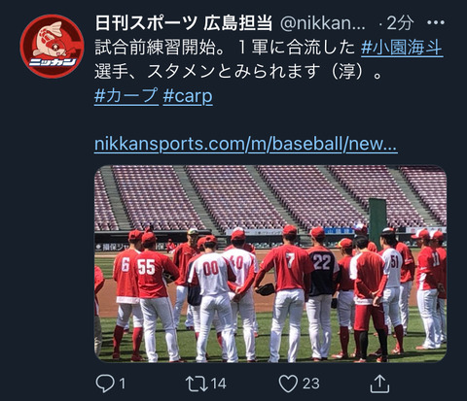467x401 pixels.
Task: Tap the retweet arrows icon
Action: tap(197, 384)
